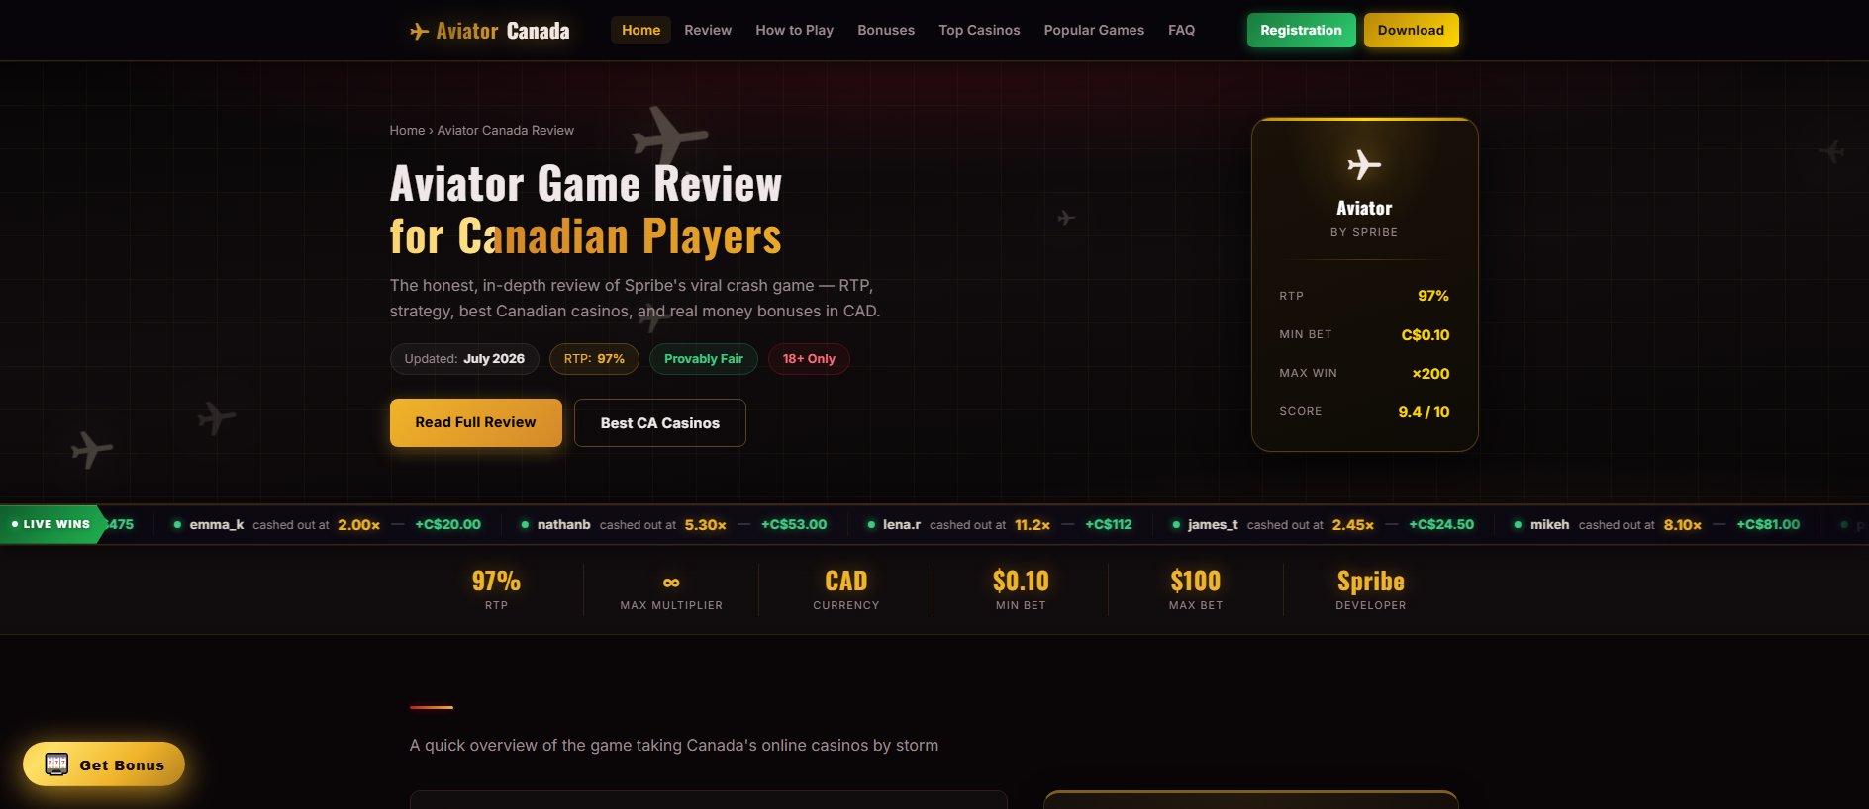Click the infinity Max Multiplier stat
Image resolution: width=1869 pixels, height=809 pixels.
(671, 589)
